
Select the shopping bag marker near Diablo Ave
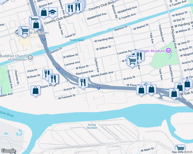pos(35,90)
